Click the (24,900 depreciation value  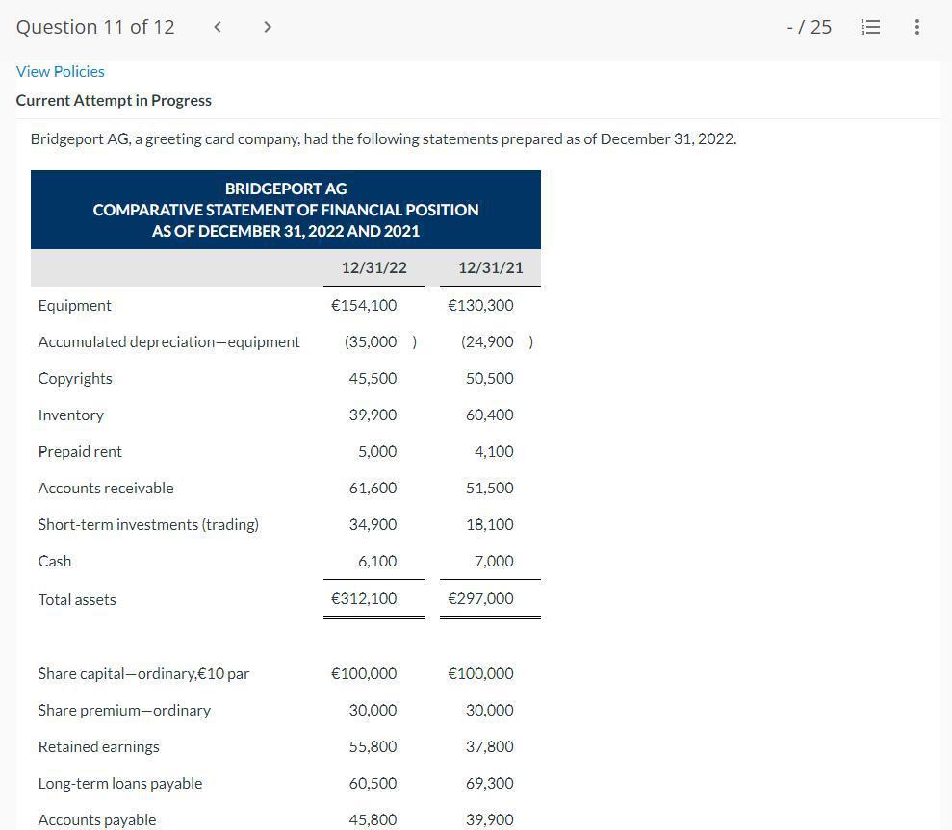coord(487,342)
